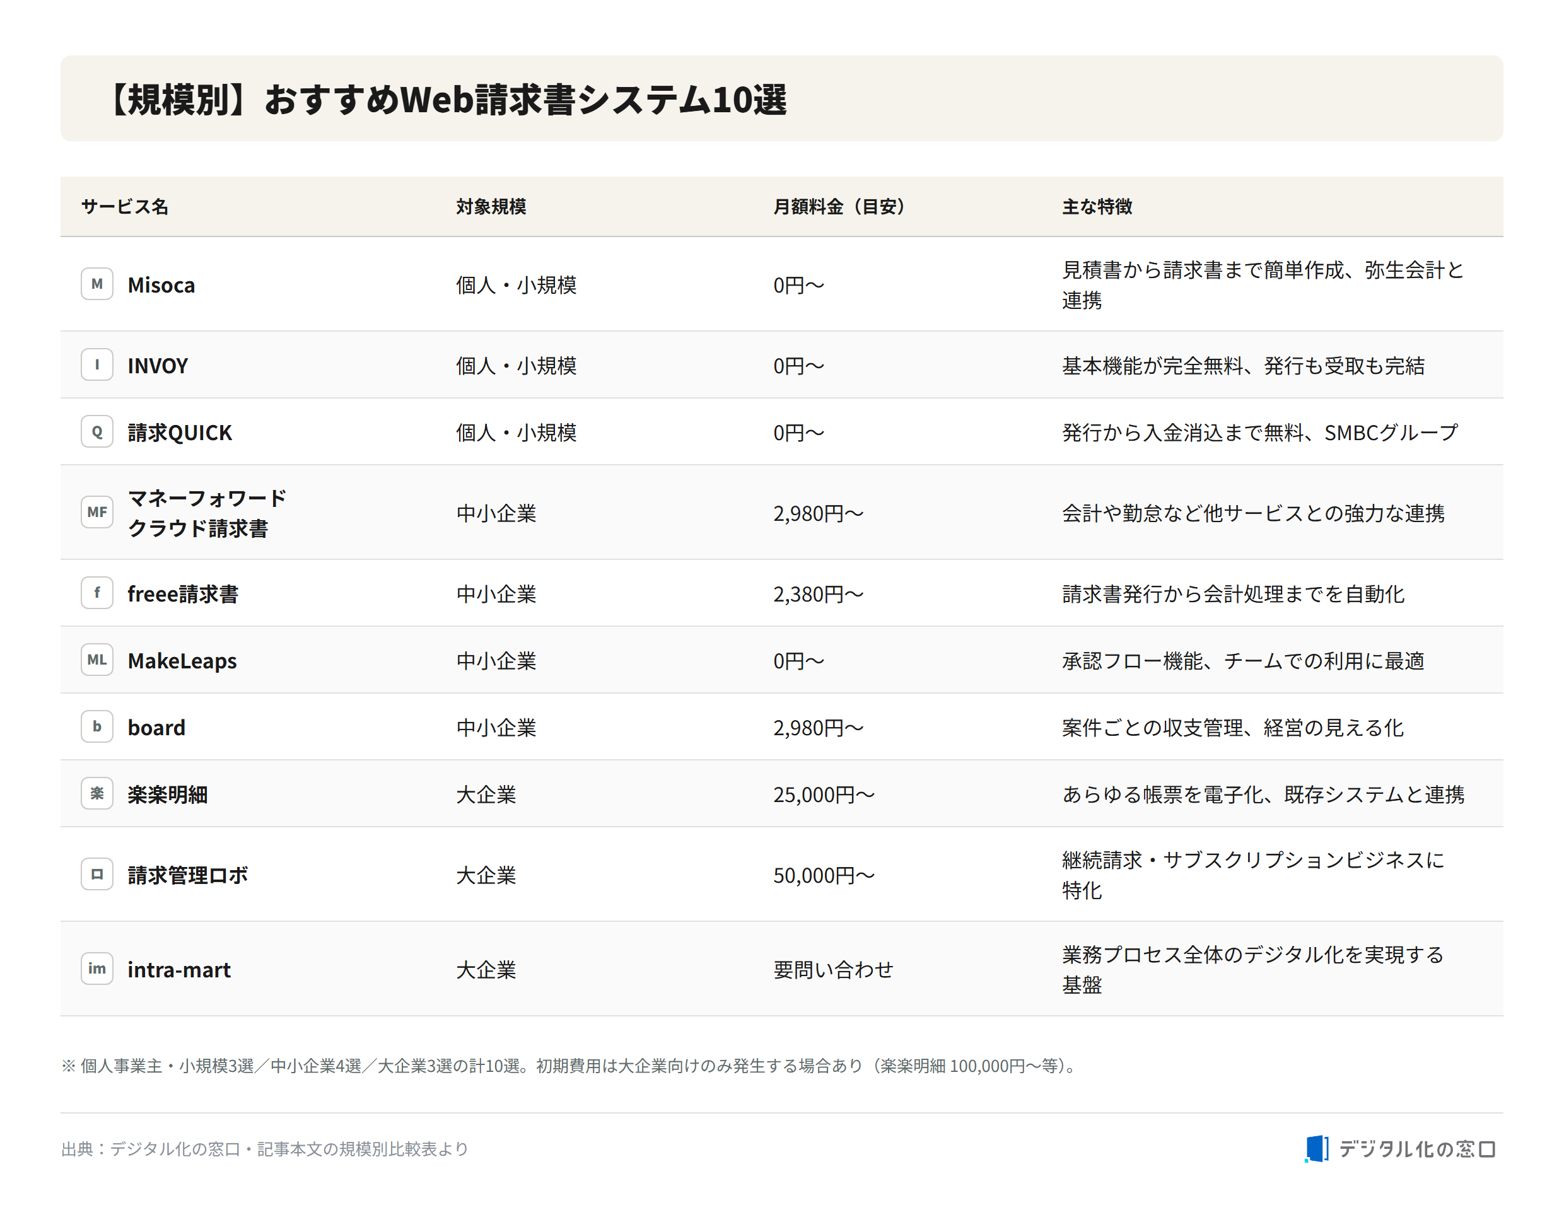This screenshot has width=1564, height=1222.
Task: Select the service name '請求QUICK'
Action: click(x=180, y=433)
